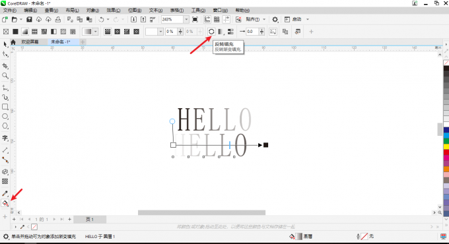This screenshot has height=244, width=449.
Task: Toggle Show grid button
Action: tap(217, 19)
